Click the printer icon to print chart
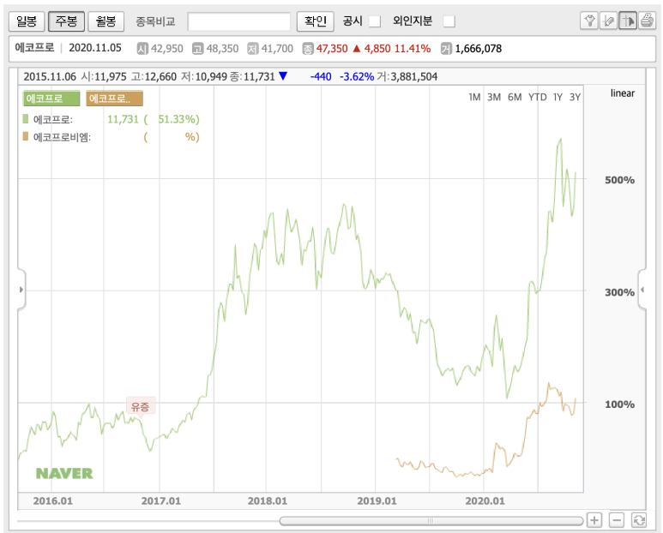Viewport: 663px width, 533px height. 647,21
